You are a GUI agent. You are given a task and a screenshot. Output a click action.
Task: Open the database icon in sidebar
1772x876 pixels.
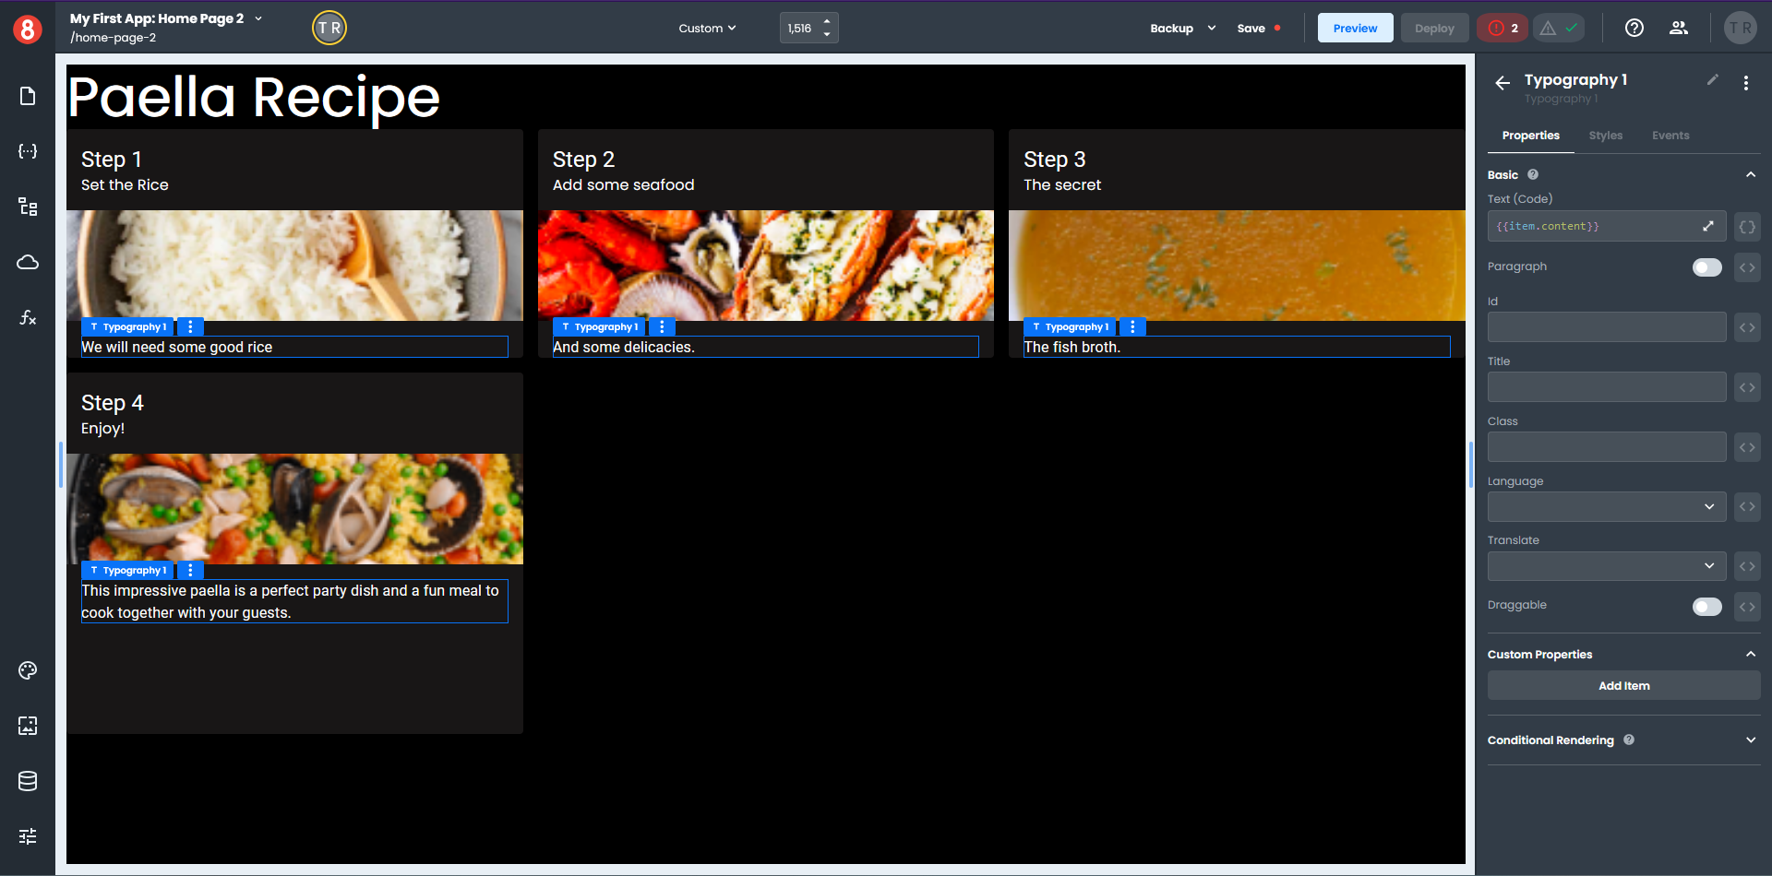tap(28, 781)
